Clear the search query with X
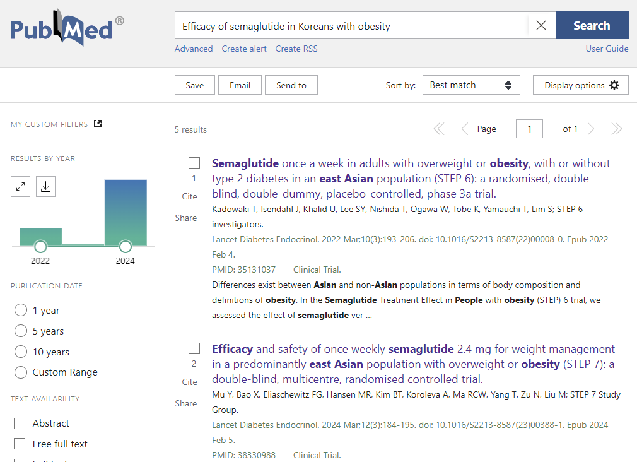 (x=541, y=26)
